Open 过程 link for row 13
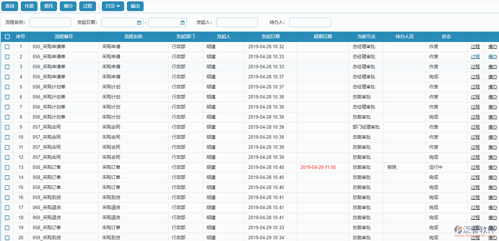 (x=475, y=167)
